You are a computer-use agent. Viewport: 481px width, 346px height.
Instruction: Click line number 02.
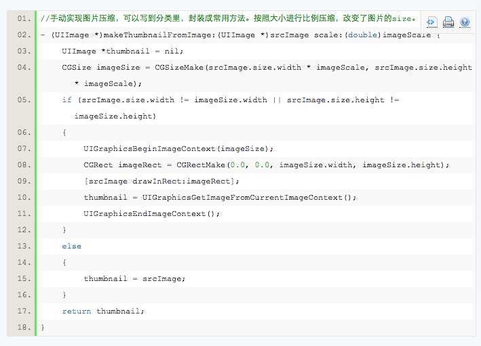[x=24, y=35]
